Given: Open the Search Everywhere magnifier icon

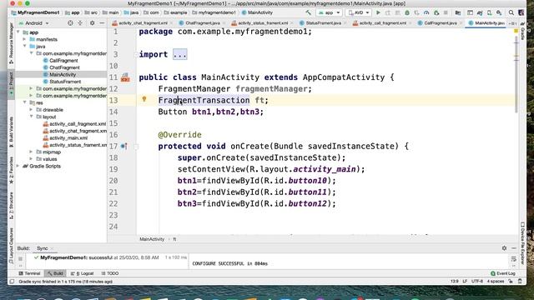Looking at the screenshot, I should click(511, 12).
